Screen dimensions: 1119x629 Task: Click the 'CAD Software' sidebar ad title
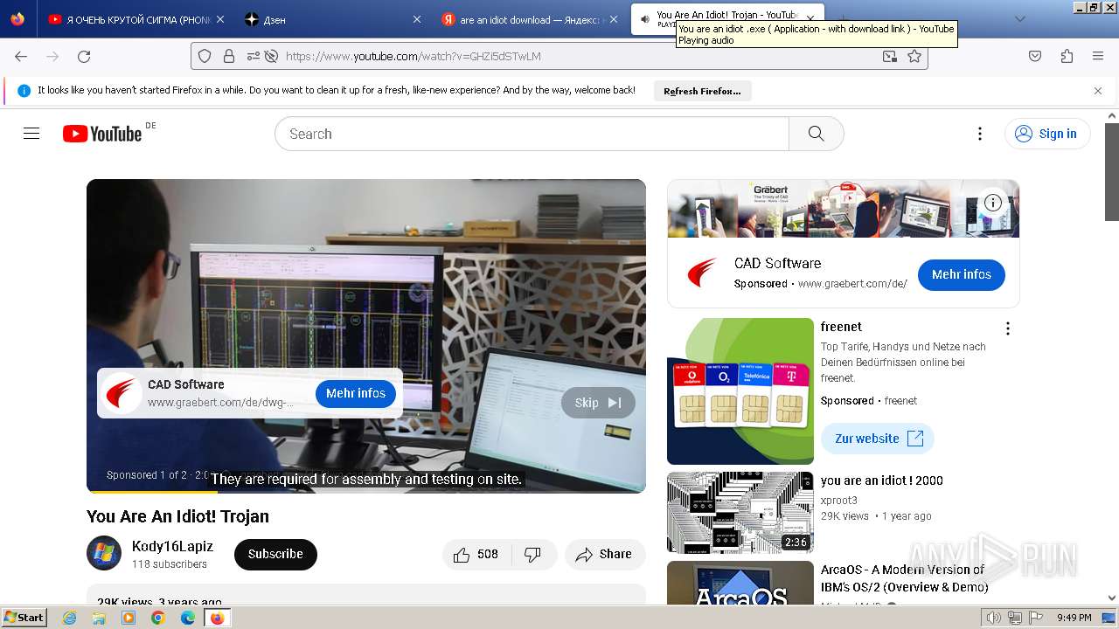tap(778, 263)
